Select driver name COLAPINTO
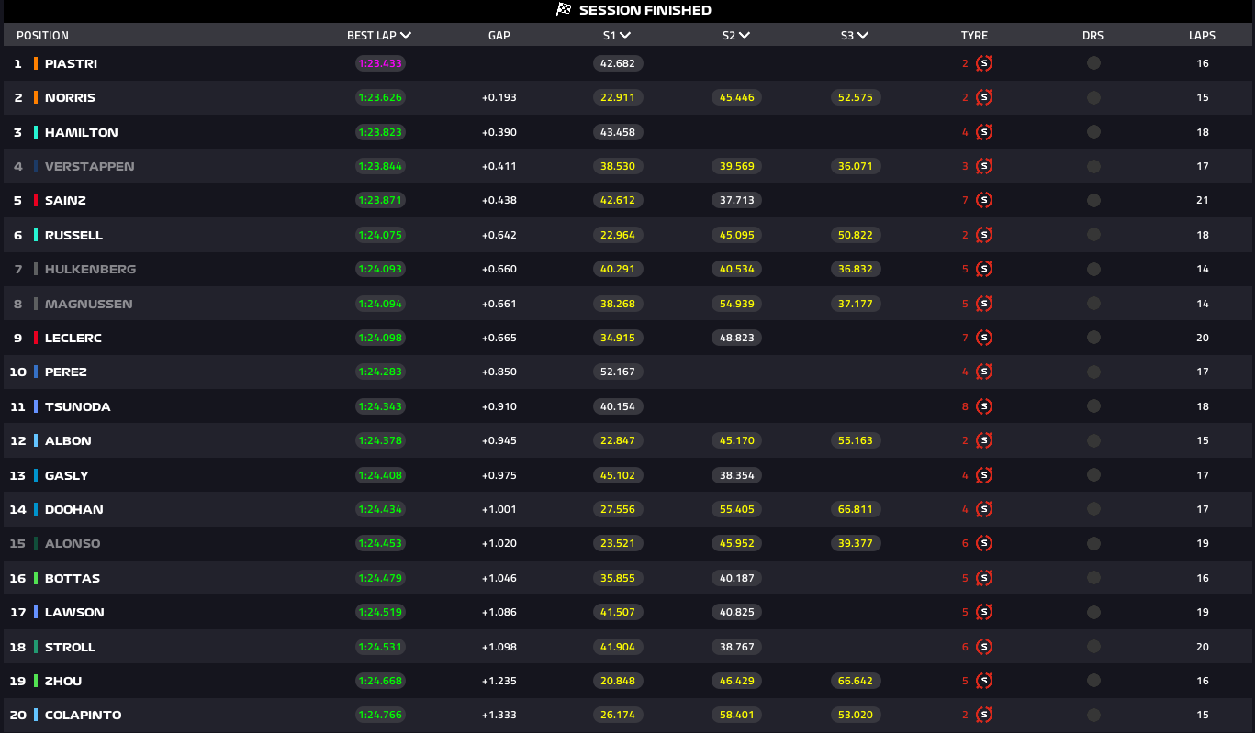Image resolution: width=1255 pixels, height=733 pixels. pyautogui.click(x=84, y=715)
